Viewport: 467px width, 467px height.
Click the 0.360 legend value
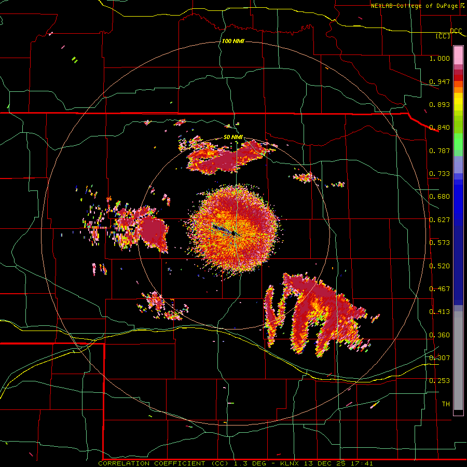pos(439,335)
